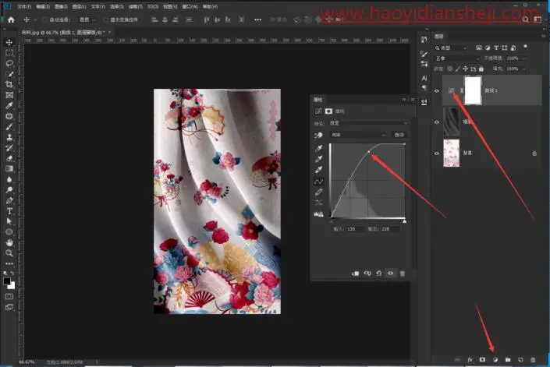The image size is (550, 367).
Task: Select the Zoom tool
Action: pyautogui.click(x=9, y=253)
